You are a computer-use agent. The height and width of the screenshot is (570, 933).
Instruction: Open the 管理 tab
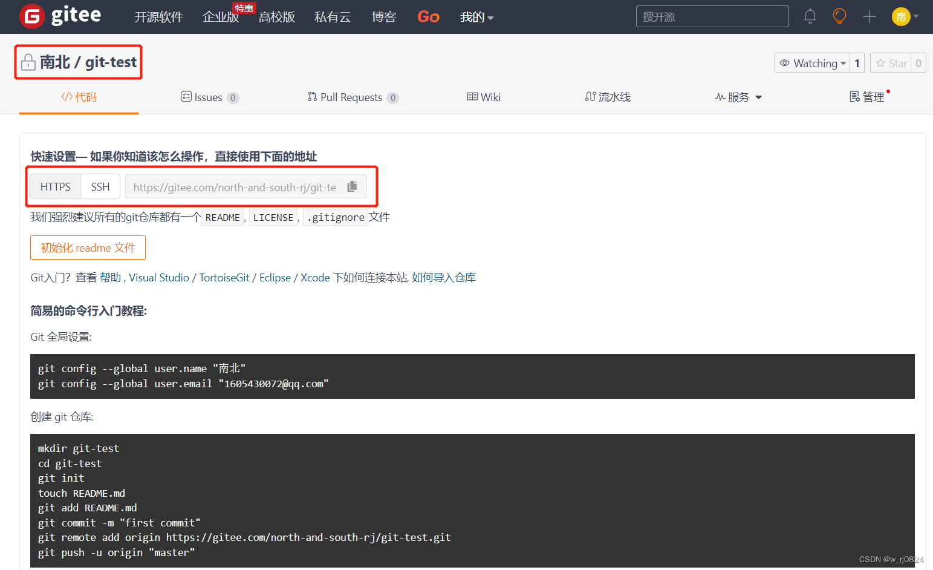(867, 97)
